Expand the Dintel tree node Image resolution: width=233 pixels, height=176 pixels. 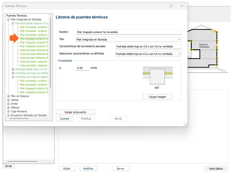pyautogui.click(x=8, y=104)
